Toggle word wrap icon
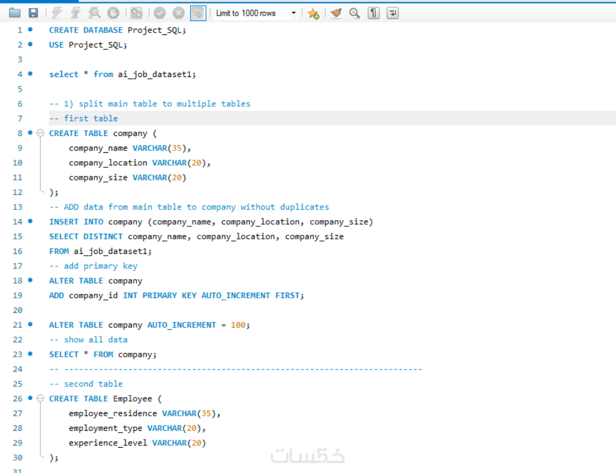 click(393, 13)
